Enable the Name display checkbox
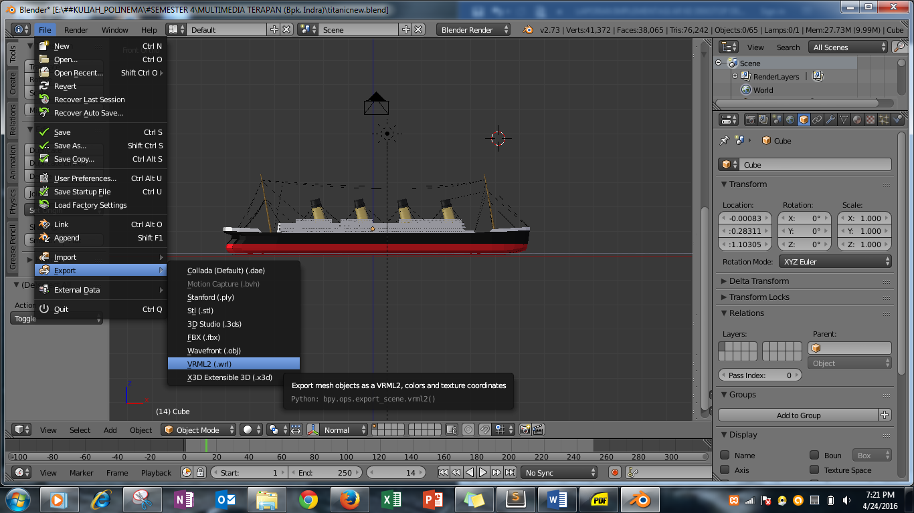This screenshot has width=914, height=513. tap(725, 455)
